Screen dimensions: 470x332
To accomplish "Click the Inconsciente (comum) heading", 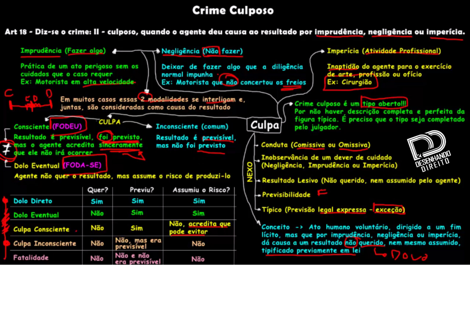I will 192,127.
